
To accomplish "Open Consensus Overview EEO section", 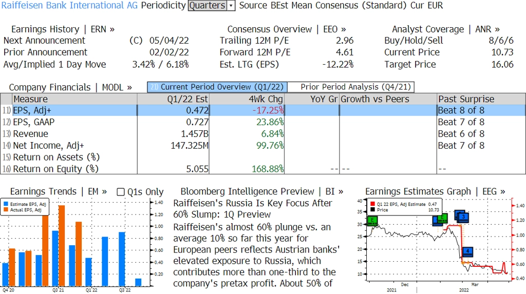I will pos(287,29).
